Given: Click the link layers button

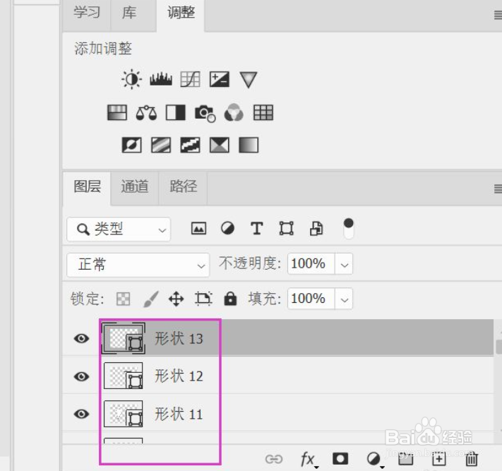Looking at the screenshot, I should pos(274,459).
